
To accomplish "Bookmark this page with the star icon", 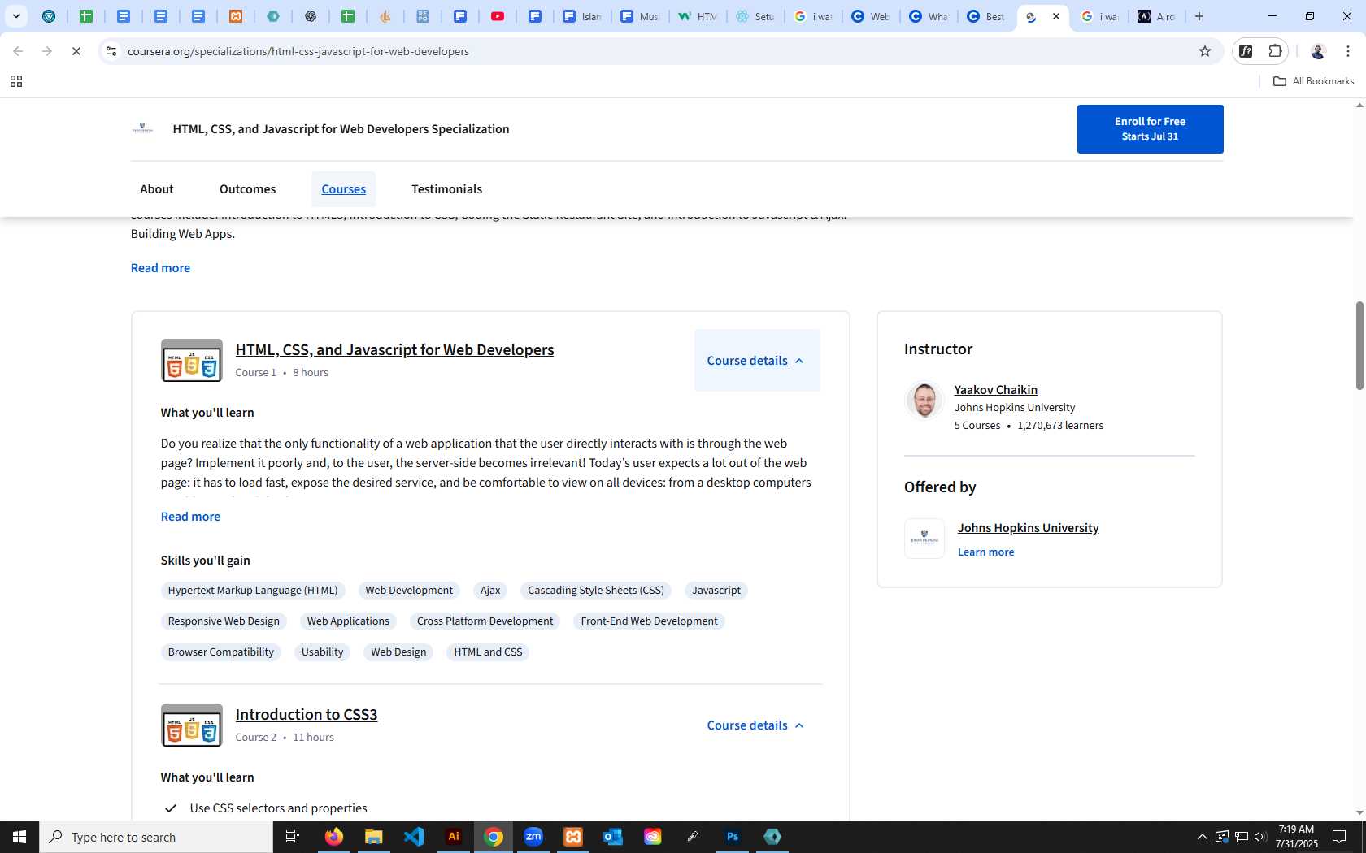I will [1205, 51].
